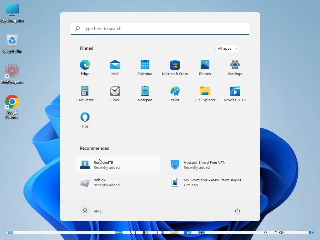The image size is (320, 240).
Task: Click the Recommended section heading
Action: coord(94,148)
